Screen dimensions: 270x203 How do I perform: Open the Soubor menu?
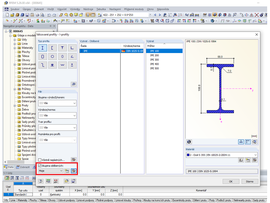coord(15,9)
